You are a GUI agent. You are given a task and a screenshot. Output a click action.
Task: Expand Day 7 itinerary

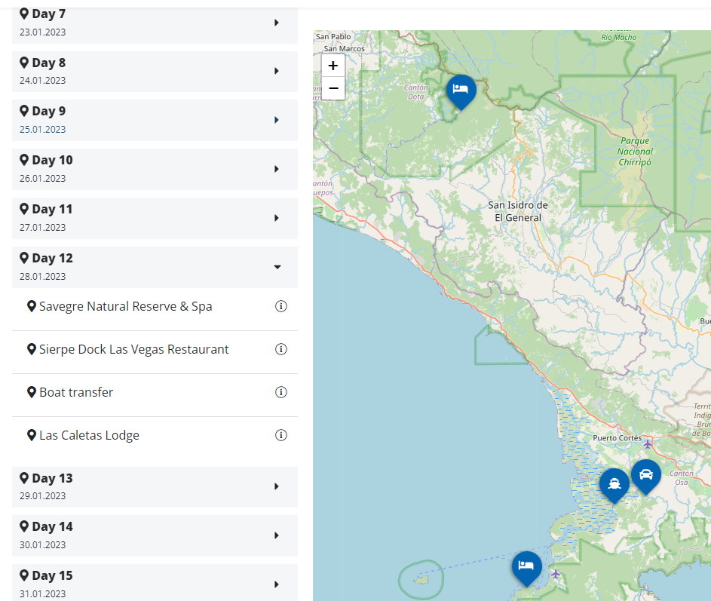coord(277,23)
